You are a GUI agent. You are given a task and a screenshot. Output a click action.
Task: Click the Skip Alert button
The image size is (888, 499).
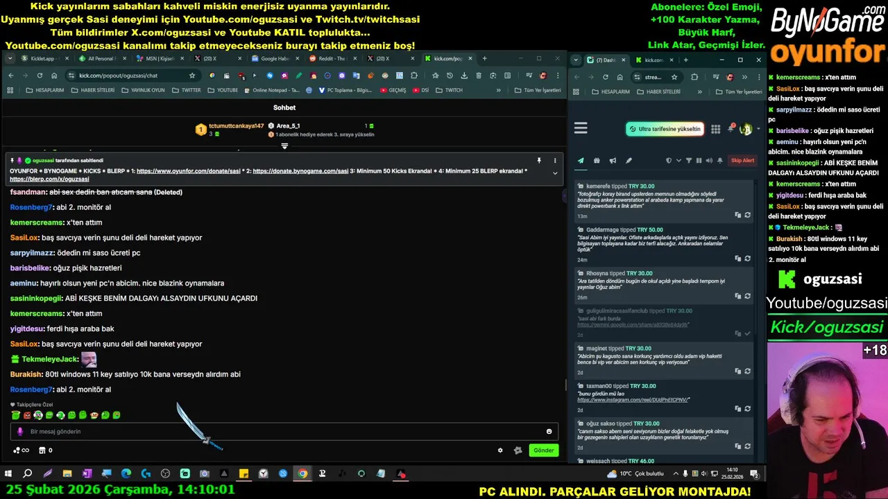[x=742, y=161]
